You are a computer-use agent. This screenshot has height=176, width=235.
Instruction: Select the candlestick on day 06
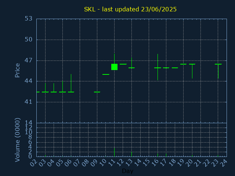coord(71,83)
